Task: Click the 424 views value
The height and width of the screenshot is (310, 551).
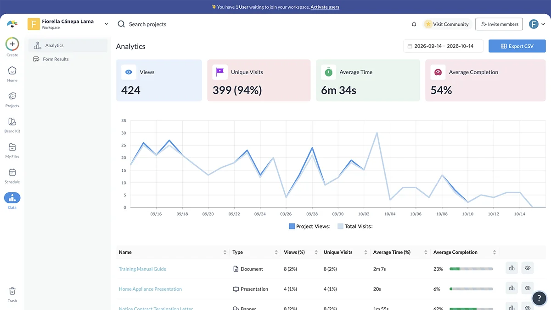Action: pyautogui.click(x=131, y=90)
